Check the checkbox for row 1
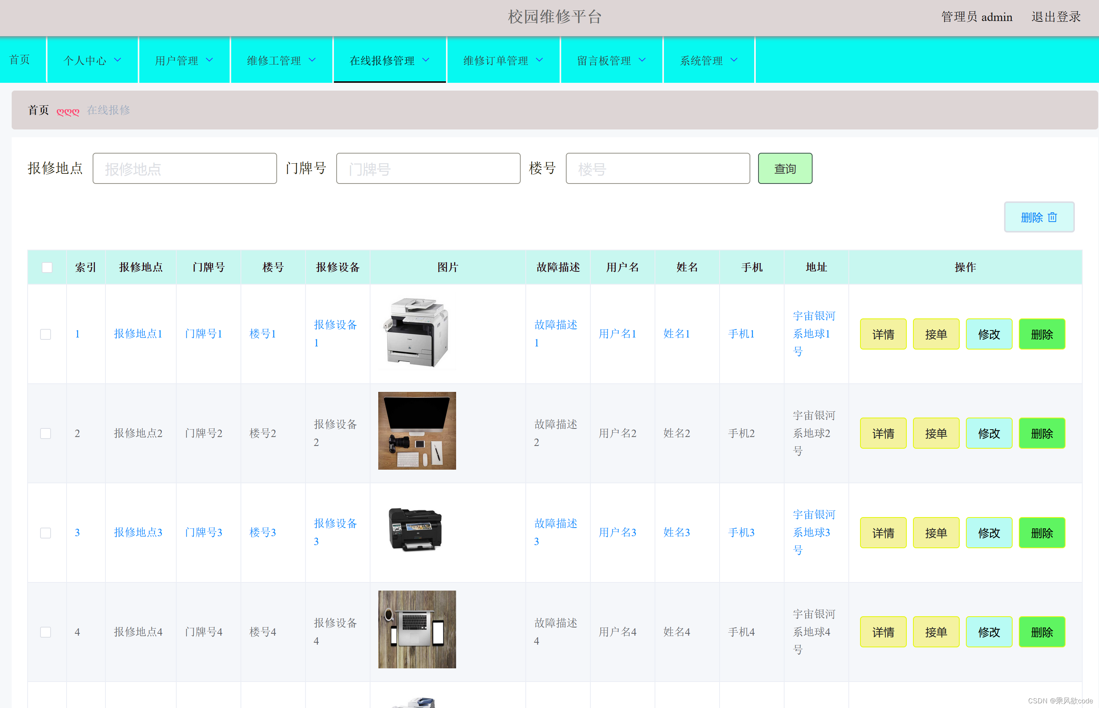This screenshot has width=1099, height=708. pyautogui.click(x=46, y=334)
